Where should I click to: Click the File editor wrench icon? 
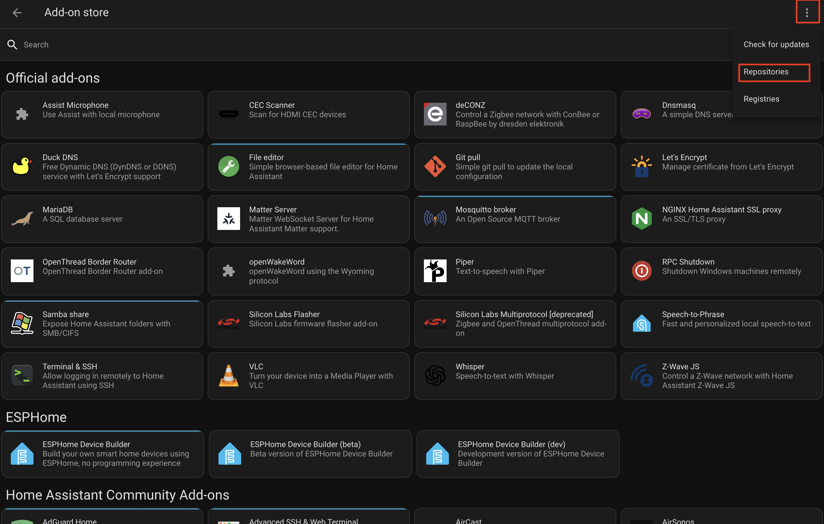point(229,166)
